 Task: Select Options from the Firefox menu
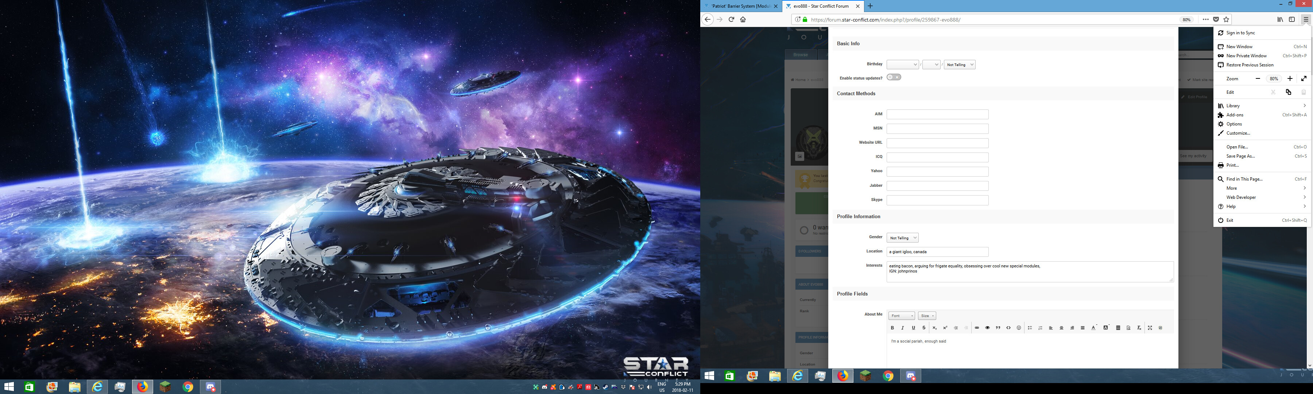1234,124
